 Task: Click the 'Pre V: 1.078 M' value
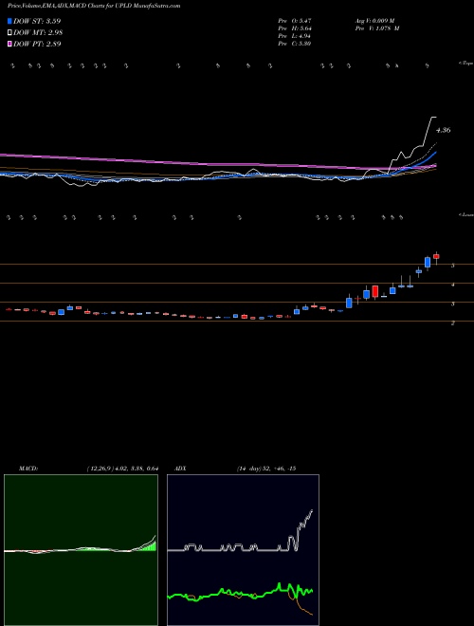pos(377,28)
